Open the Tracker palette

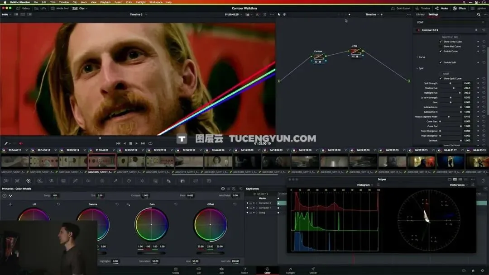(142, 180)
